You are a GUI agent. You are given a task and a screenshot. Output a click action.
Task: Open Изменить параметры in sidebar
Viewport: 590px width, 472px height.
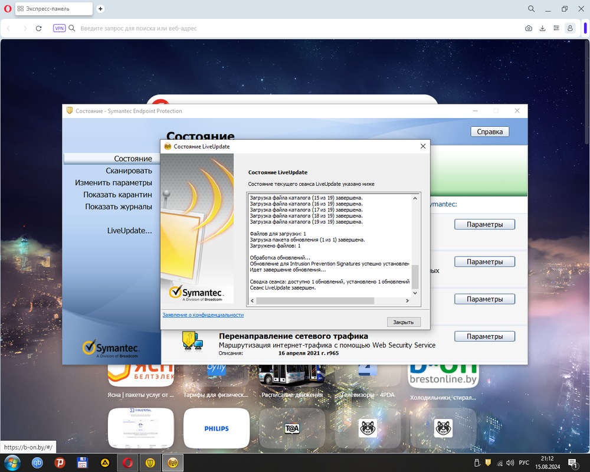tap(113, 182)
